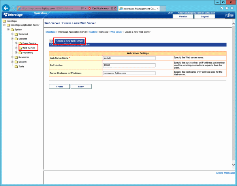Viewport: 237px width, 186px height.
Task: Collapse the Interstage Application Server node
Action: 4,25
